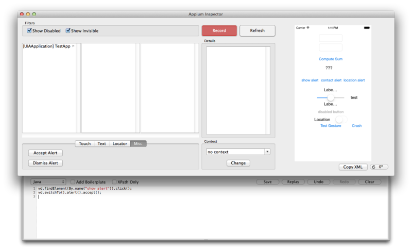Open the Java language dropdown
Image resolution: width=412 pixels, height=248 pixels.
[48, 181]
